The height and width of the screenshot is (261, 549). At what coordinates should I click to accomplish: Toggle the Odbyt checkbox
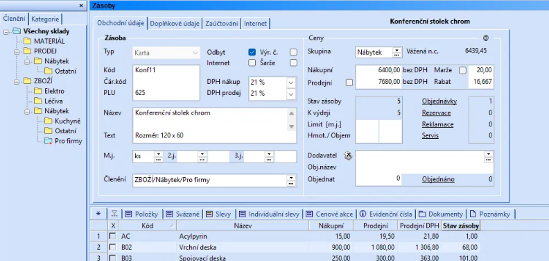[252, 52]
